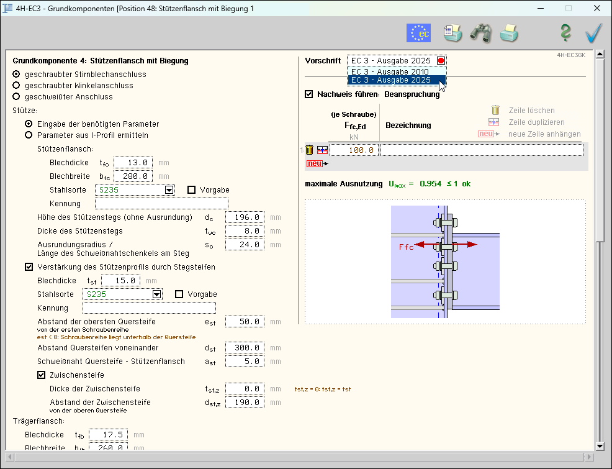
Task: Confirm with the blue checkmark icon
Action: [594, 33]
